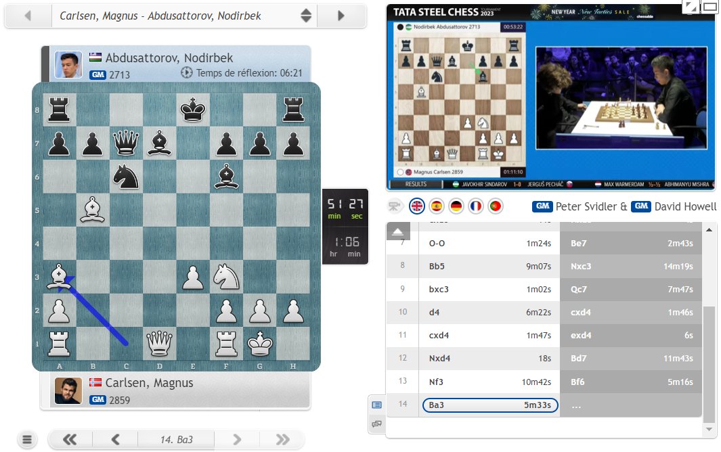Select move 9 bxc3
The width and height of the screenshot is (721, 452).
click(x=489, y=289)
